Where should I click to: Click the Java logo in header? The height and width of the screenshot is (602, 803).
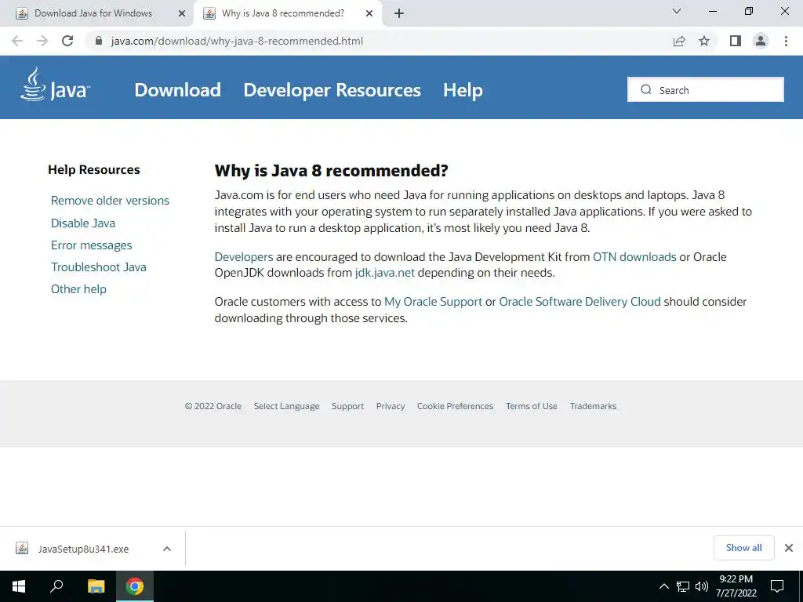(55, 85)
